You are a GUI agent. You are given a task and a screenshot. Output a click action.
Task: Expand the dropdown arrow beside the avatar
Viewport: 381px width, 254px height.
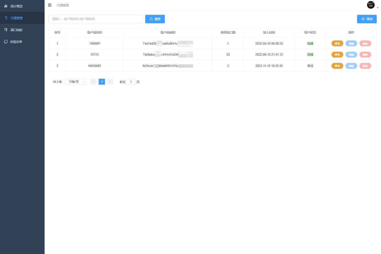tap(378, 8)
